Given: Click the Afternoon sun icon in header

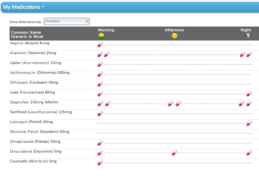Looking at the screenshot, I should coord(174,36).
